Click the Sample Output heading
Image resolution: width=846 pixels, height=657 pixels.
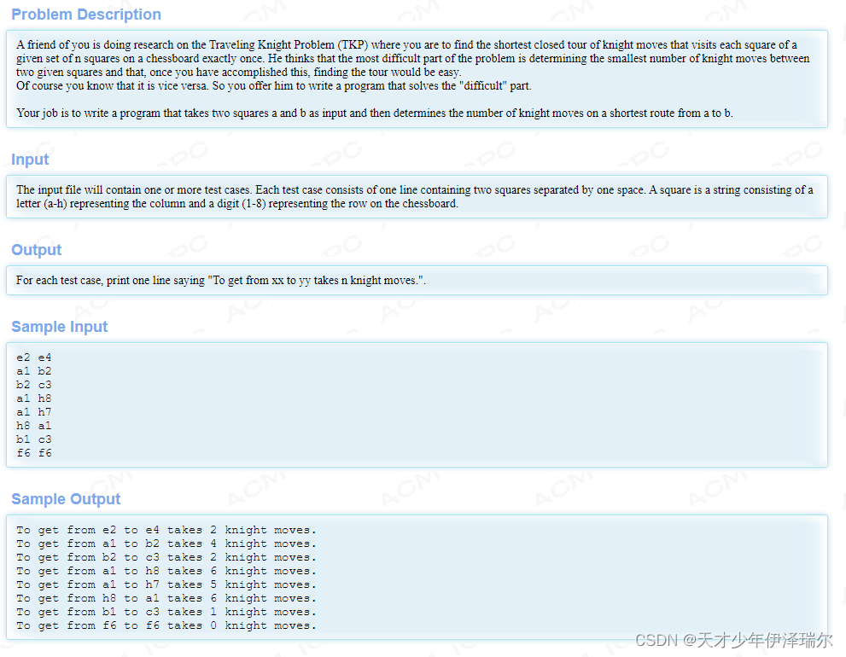click(66, 499)
